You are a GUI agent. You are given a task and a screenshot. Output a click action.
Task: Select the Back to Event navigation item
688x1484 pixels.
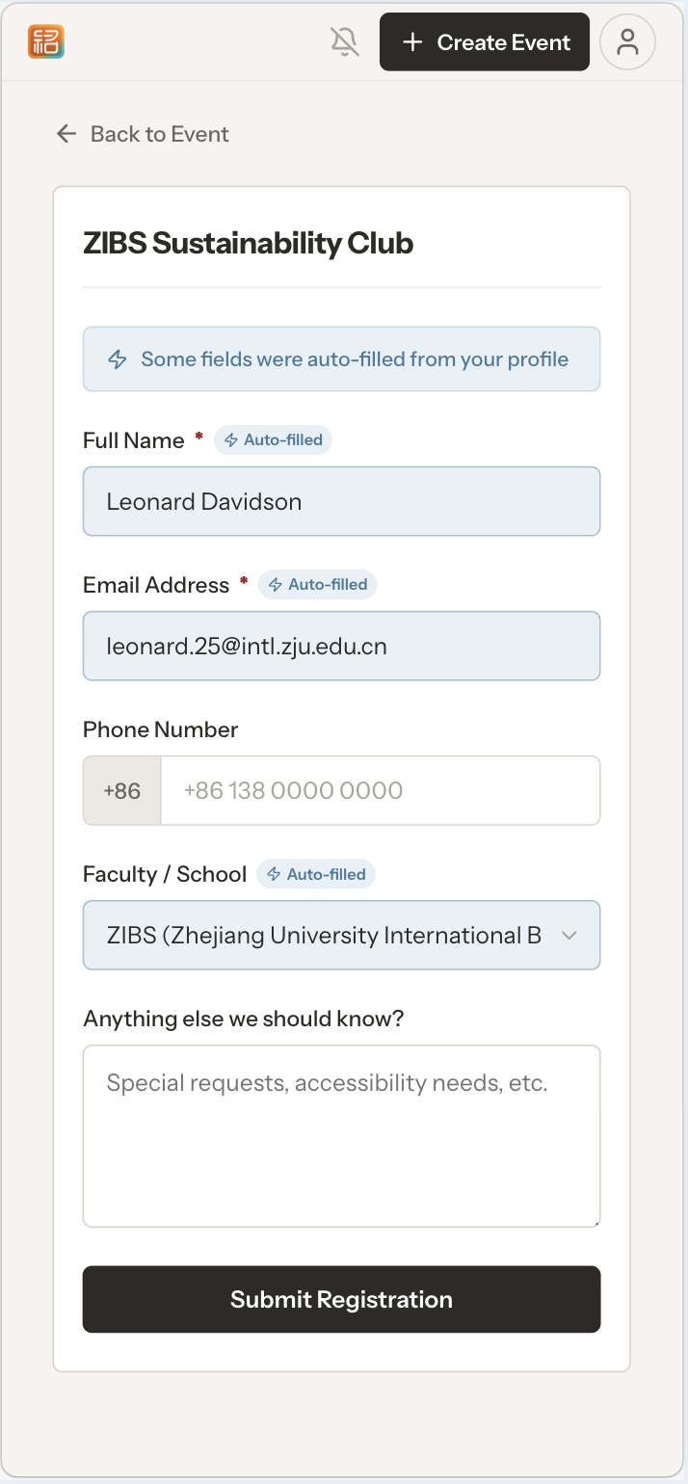tap(159, 134)
